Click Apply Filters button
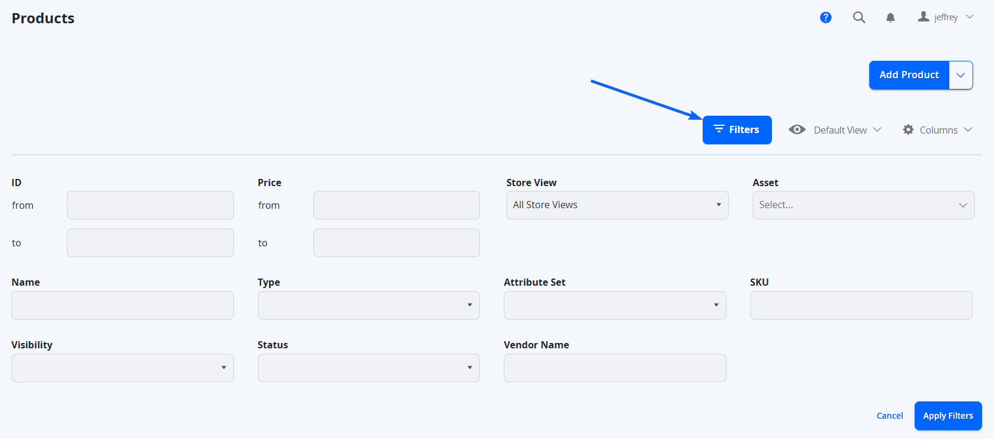This screenshot has width=994, height=439. click(x=948, y=416)
